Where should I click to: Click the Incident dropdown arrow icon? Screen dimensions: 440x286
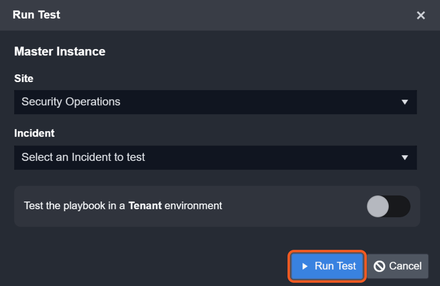[405, 158]
